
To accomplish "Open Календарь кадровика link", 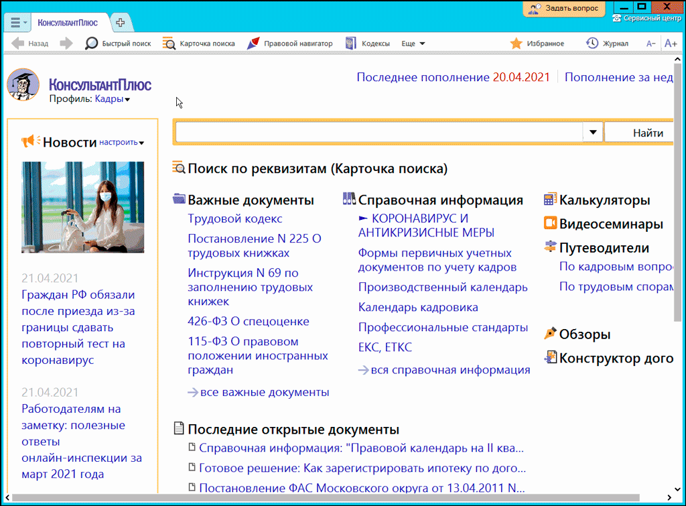I will 418,307.
